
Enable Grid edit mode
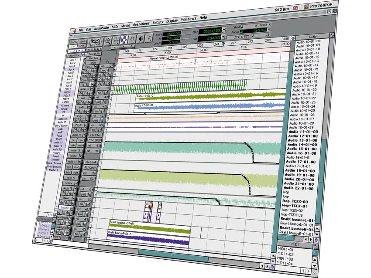tap(82, 46)
